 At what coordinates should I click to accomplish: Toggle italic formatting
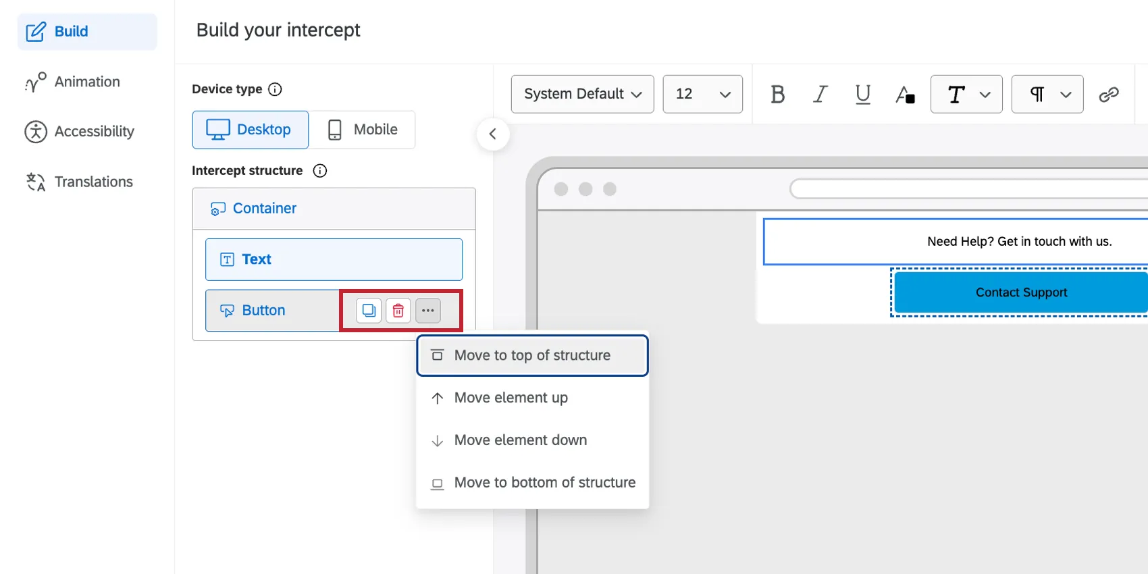pos(820,94)
